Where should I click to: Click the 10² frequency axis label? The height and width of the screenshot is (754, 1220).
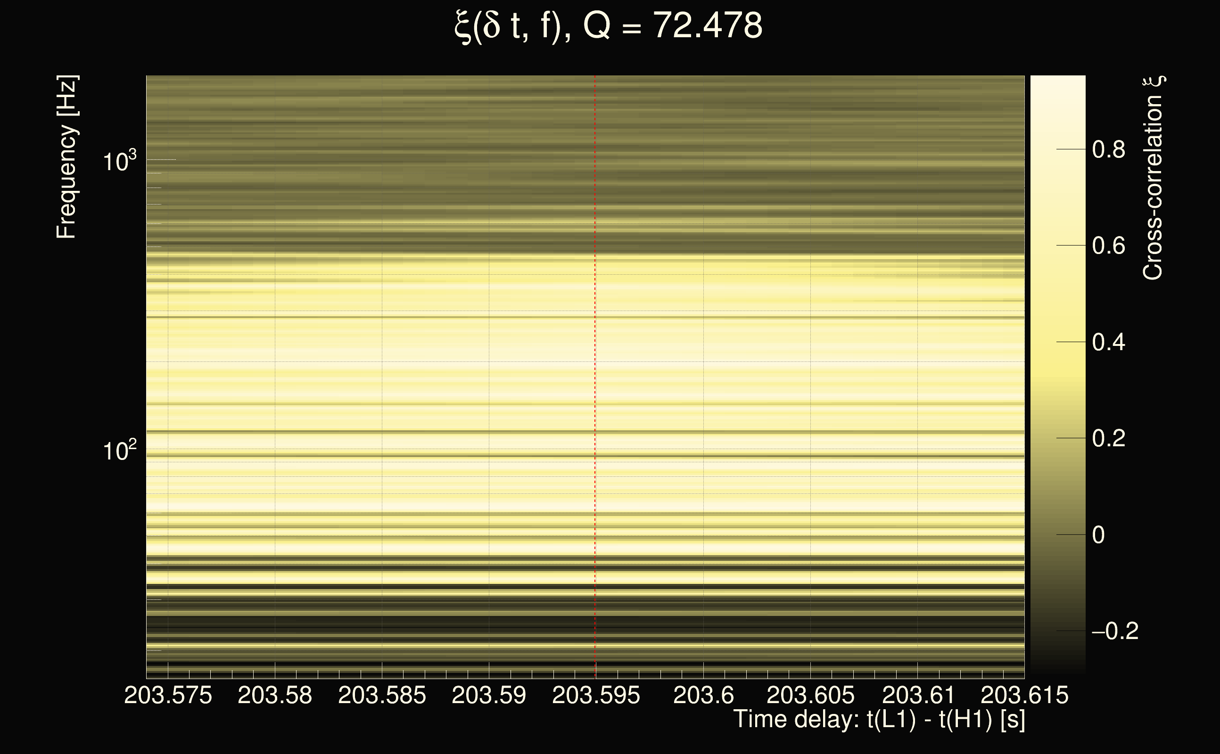point(119,451)
